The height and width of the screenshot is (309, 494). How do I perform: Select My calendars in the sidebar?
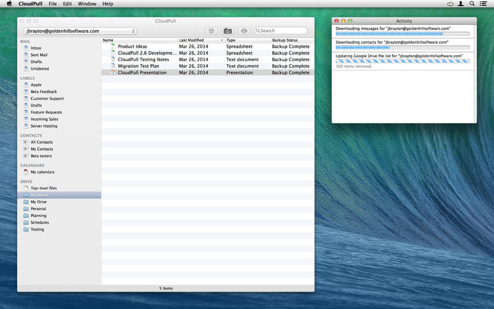[x=43, y=172]
